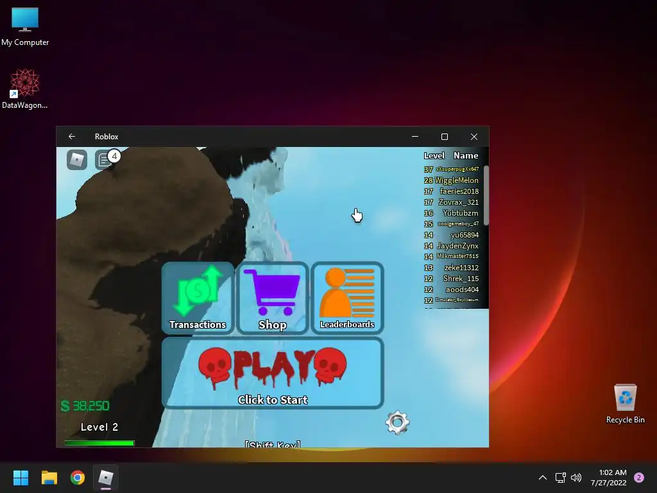Click the Level 2 label
Viewport: 657px width, 493px height.
pos(99,427)
